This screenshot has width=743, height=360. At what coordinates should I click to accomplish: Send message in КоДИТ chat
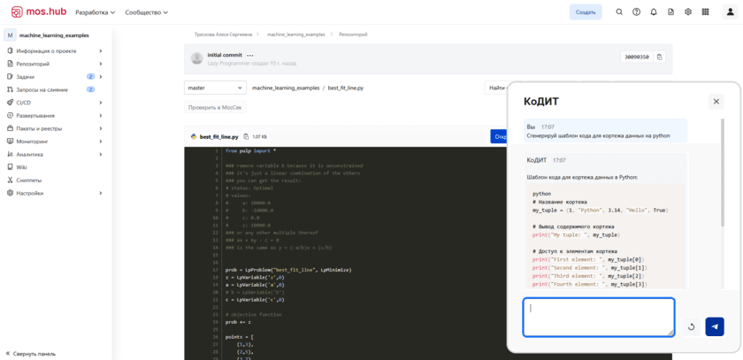pyautogui.click(x=715, y=326)
